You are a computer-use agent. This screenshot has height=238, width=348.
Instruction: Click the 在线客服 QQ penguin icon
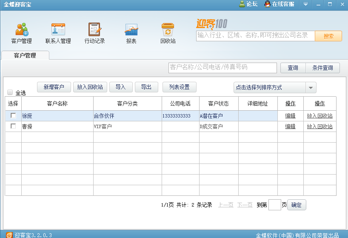coord(268,4)
